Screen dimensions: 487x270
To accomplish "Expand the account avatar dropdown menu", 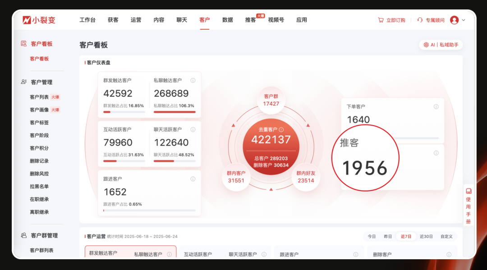I will [x=456, y=20].
